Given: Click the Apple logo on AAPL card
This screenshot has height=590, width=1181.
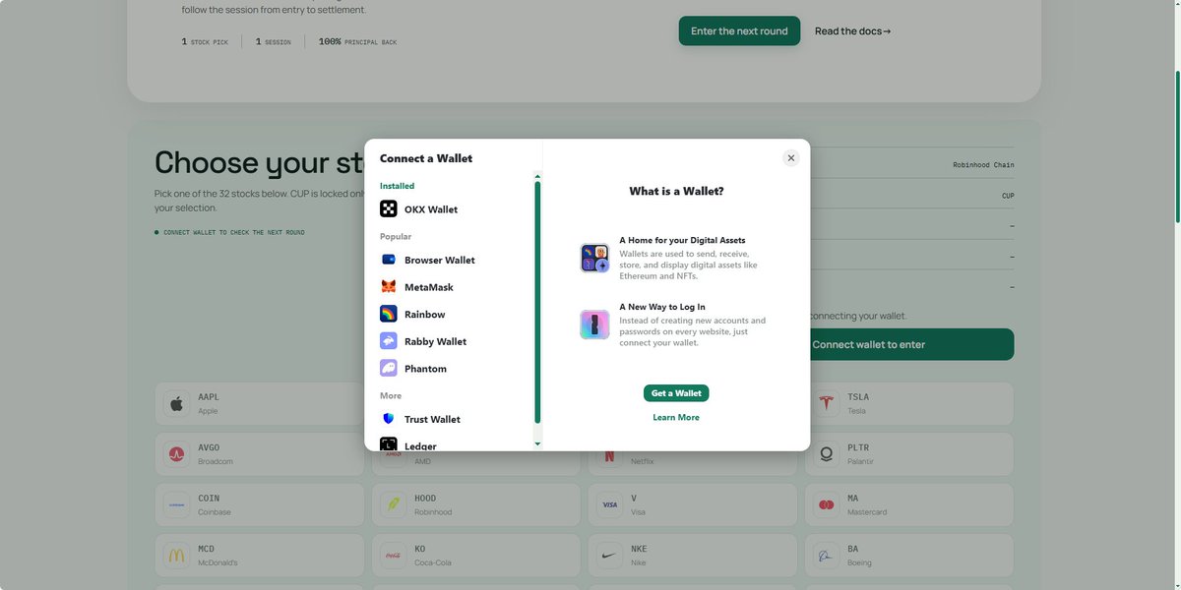Looking at the screenshot, I should click(x=177, y=403).
